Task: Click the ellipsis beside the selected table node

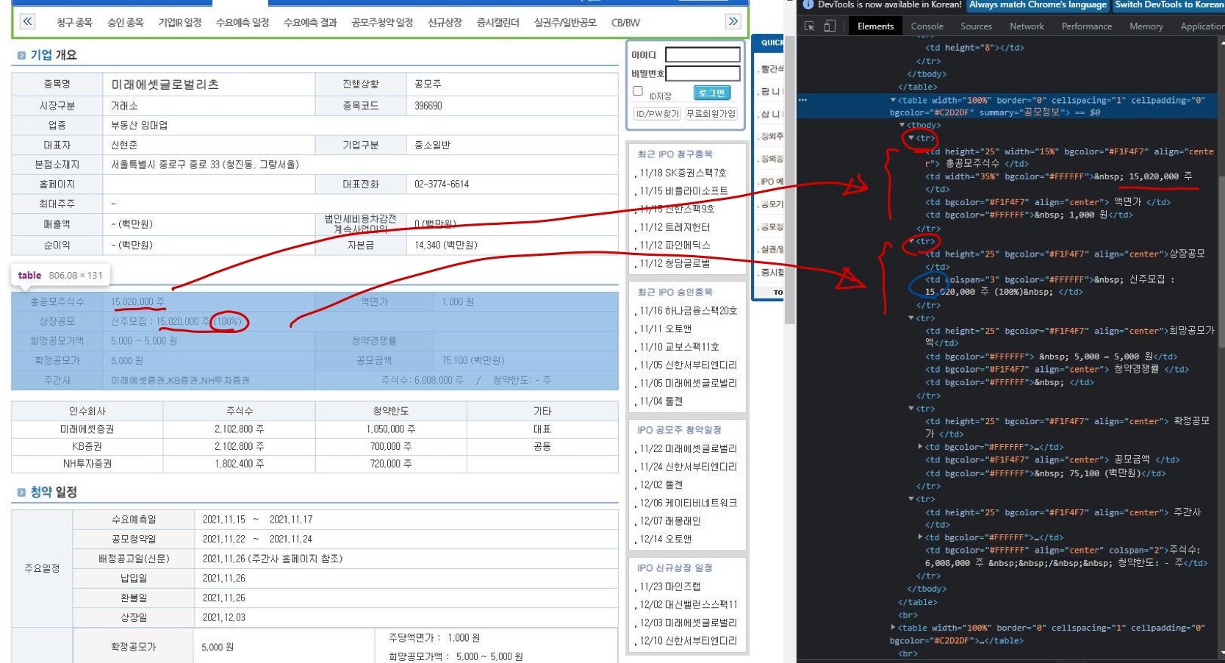Action: pyautogui.click(x=802, y=100)
